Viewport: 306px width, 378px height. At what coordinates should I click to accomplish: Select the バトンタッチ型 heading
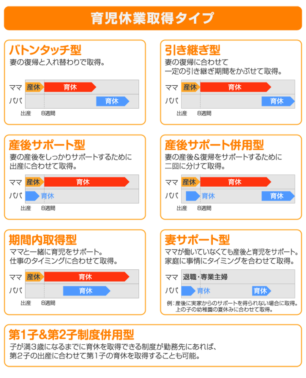[45, 50]
